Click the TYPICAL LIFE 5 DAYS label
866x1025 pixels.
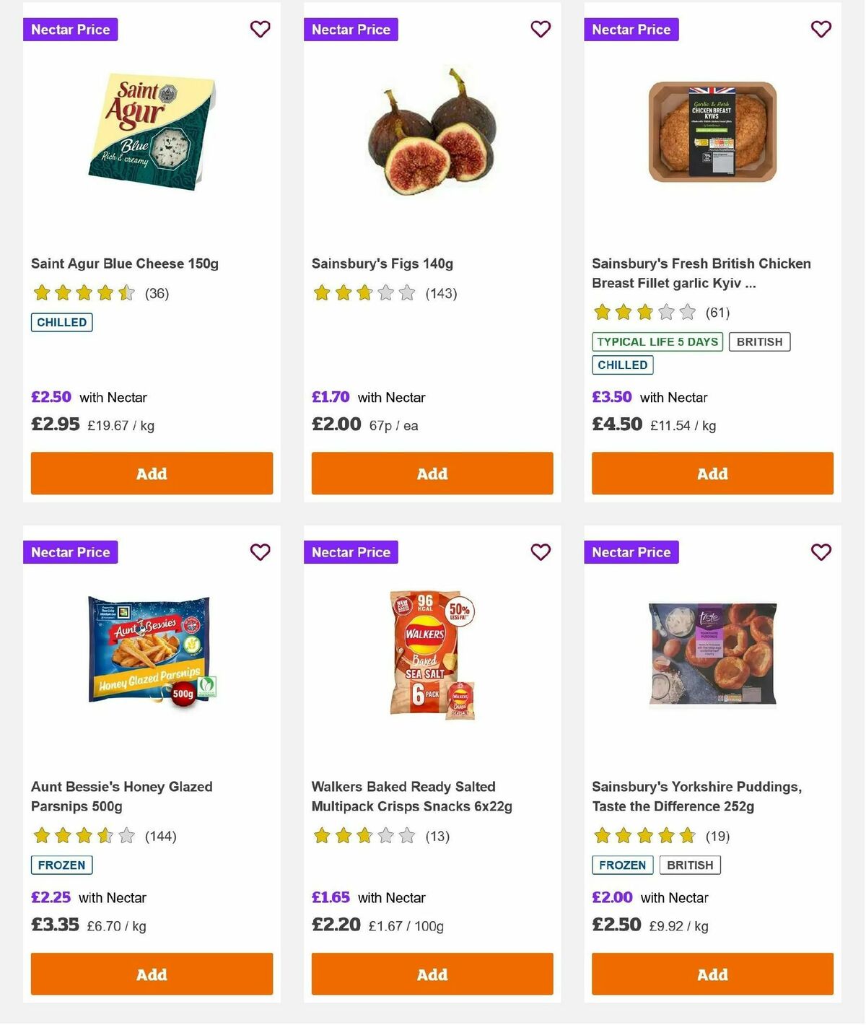(x=656, y=341)
